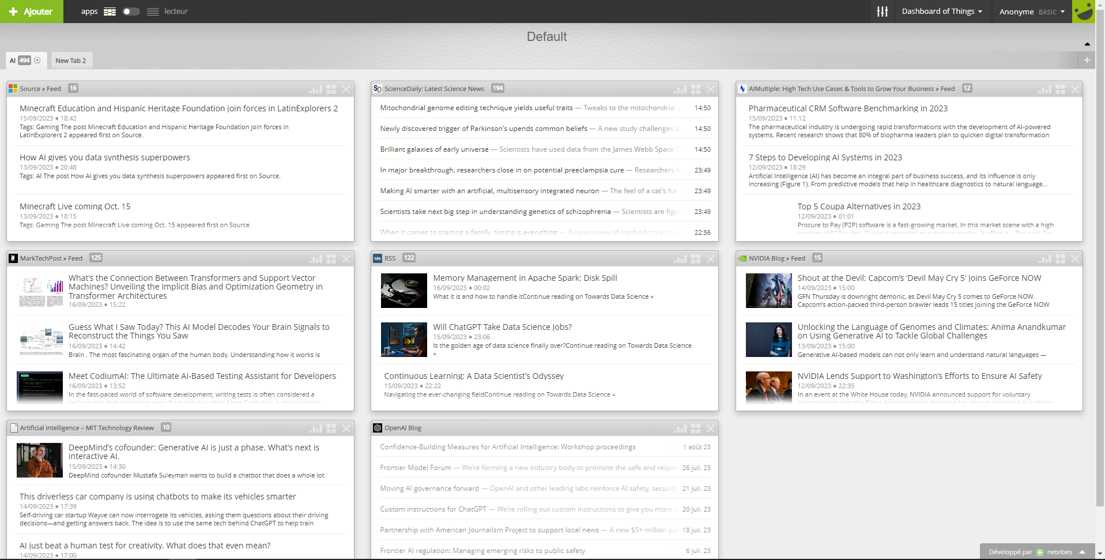
Task: Click the bar chart icon on the ScienceDaily widget
Action: coord(680,89)
